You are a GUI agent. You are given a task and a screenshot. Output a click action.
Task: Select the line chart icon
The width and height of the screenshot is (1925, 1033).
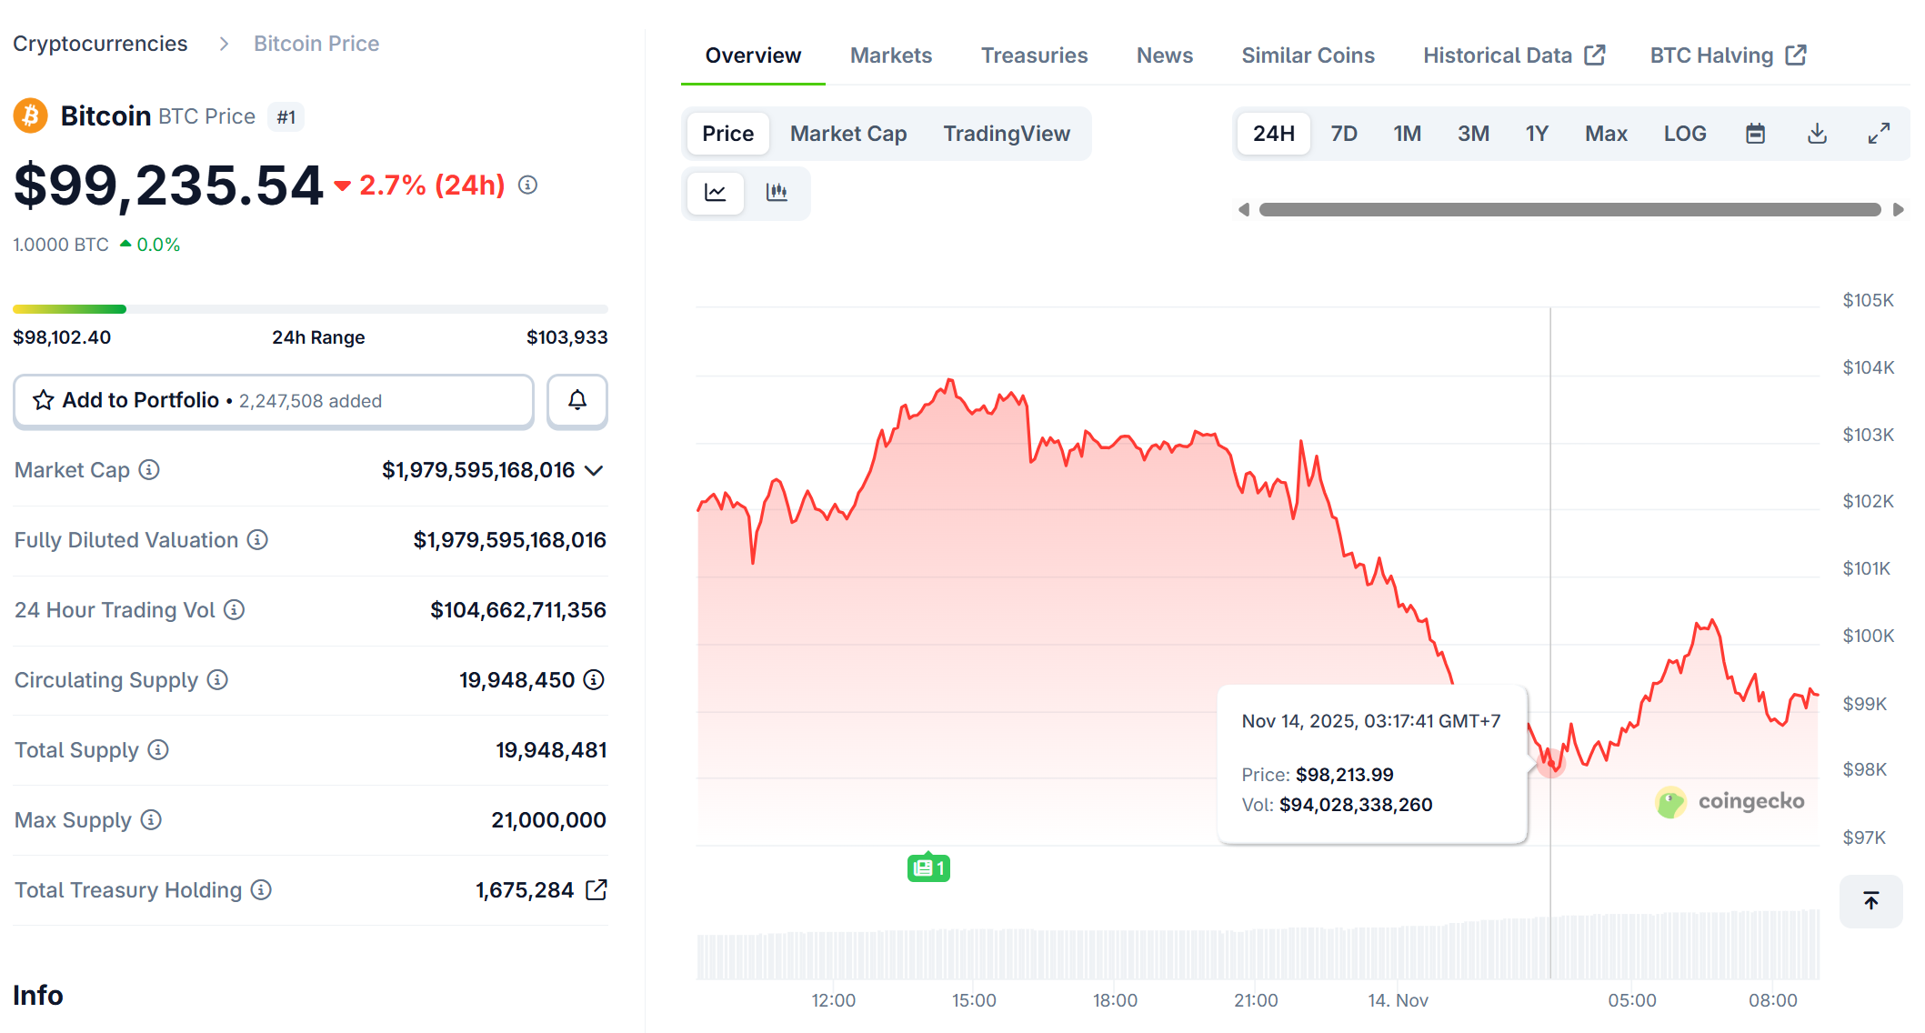point(715,193)
